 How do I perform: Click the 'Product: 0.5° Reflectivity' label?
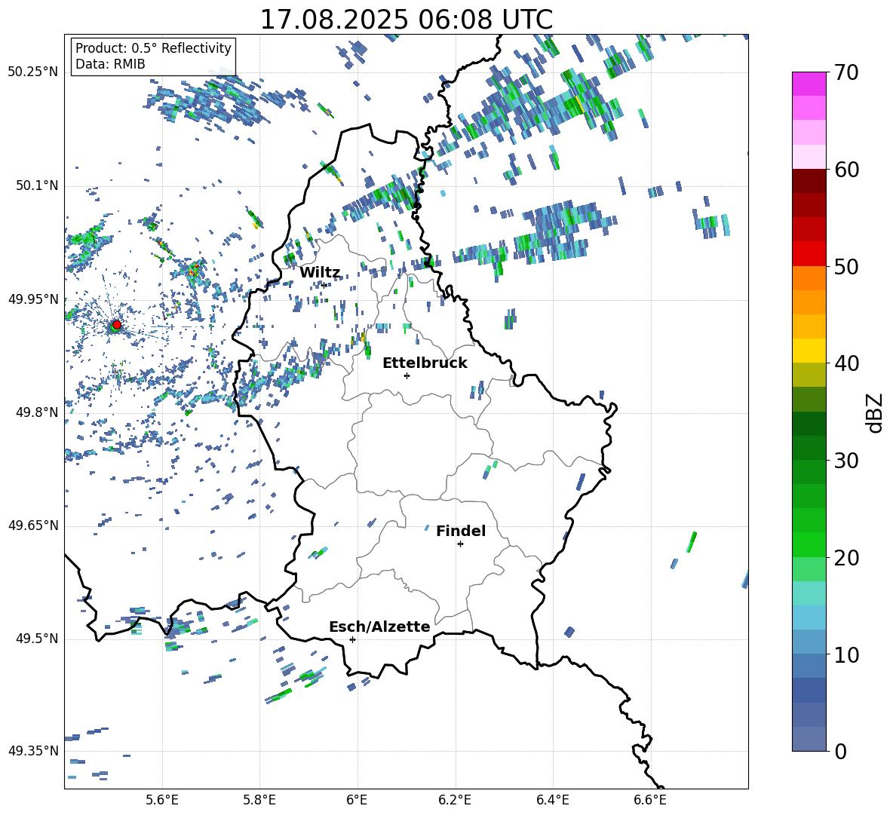tap(153, 47)
